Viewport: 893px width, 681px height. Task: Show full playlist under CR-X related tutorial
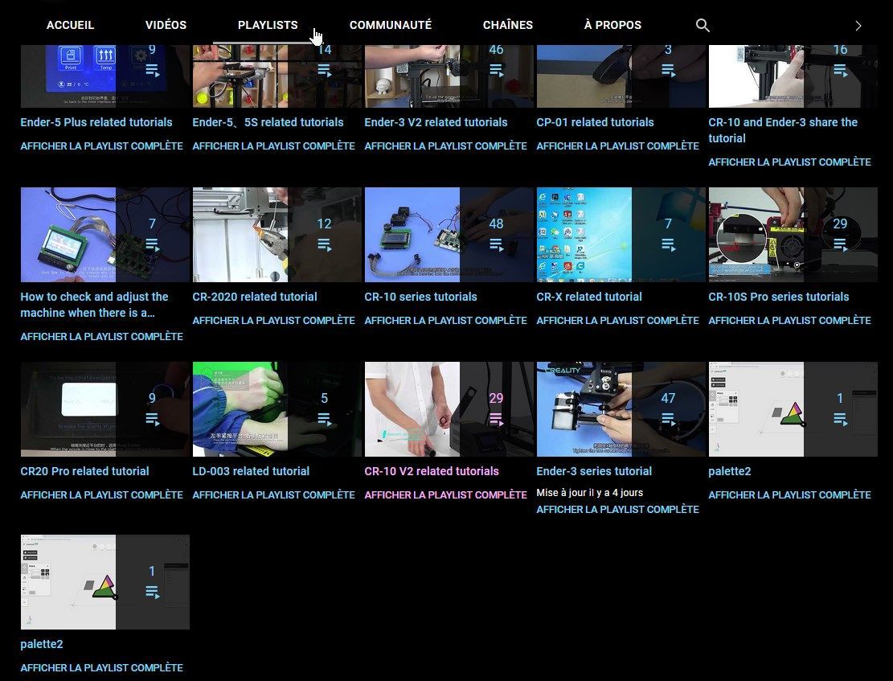(617, 320)
